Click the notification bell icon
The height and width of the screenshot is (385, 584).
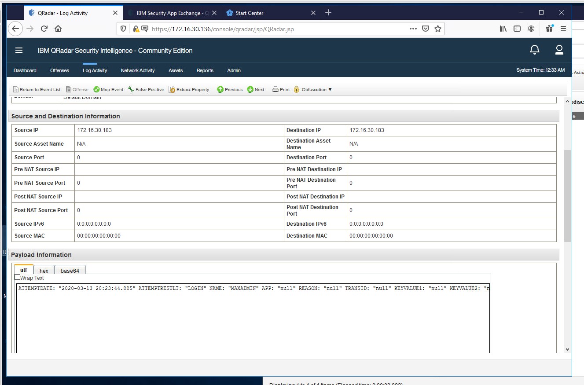534,50
